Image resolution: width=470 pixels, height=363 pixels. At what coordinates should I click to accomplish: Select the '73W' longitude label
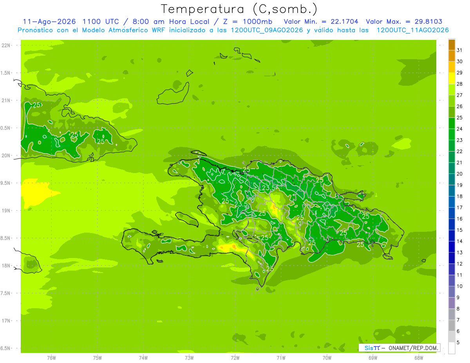point(189,358)
